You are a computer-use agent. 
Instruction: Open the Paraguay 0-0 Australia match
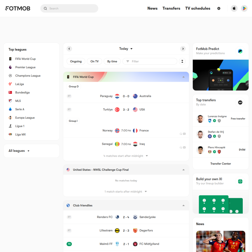coord(126,96)
